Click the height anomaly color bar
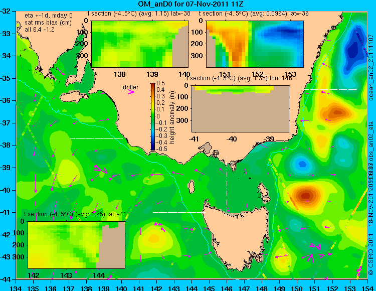The height and width of the screenshot is (291, 376). pos(153,116)
